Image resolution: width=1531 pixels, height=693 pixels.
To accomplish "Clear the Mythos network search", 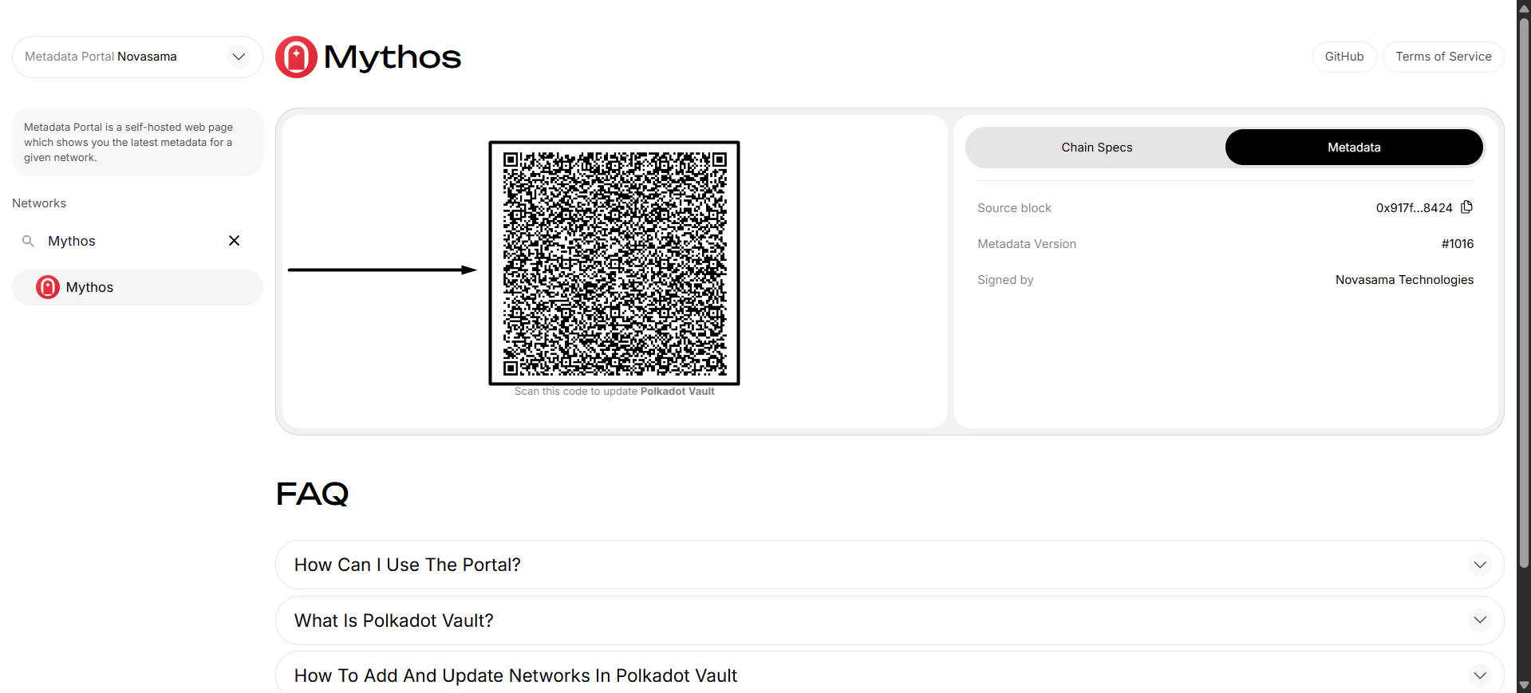I will pyautogui.click(x=234, y=241).
